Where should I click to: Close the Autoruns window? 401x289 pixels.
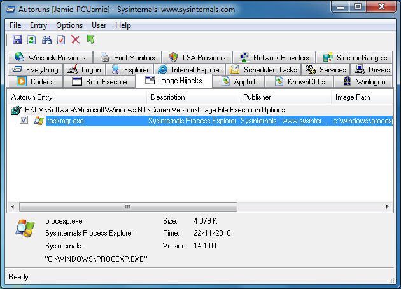(x=381, y=6)
